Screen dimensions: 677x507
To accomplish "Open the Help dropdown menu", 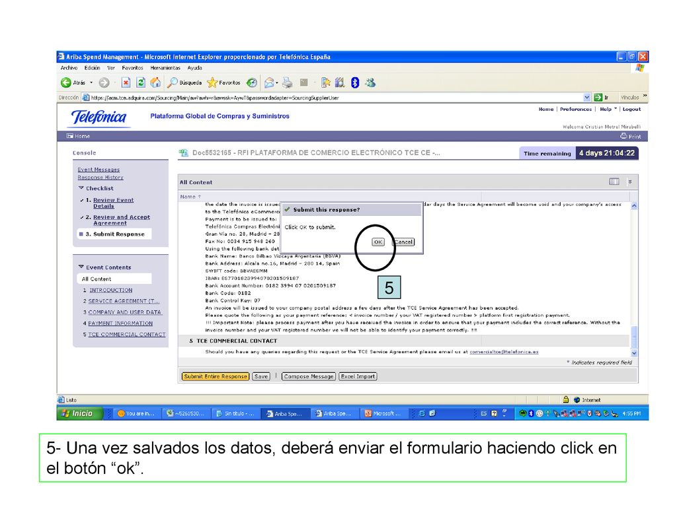I will pyautogui.click(x=608, y=109).
